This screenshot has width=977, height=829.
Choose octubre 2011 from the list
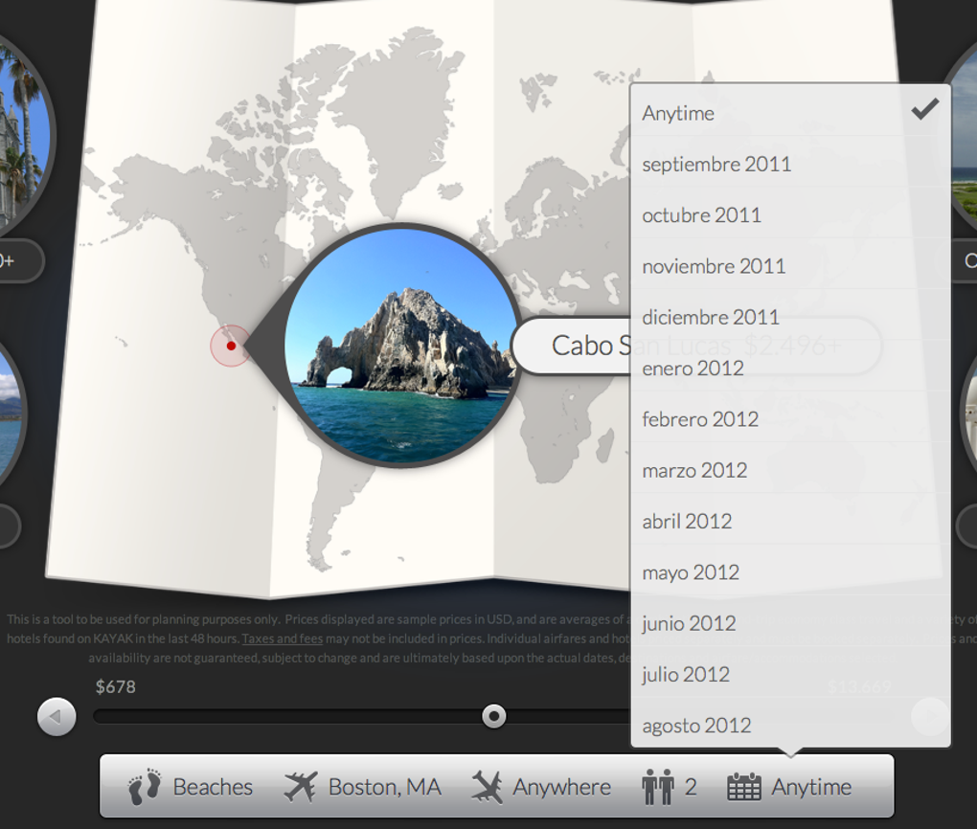790,214
